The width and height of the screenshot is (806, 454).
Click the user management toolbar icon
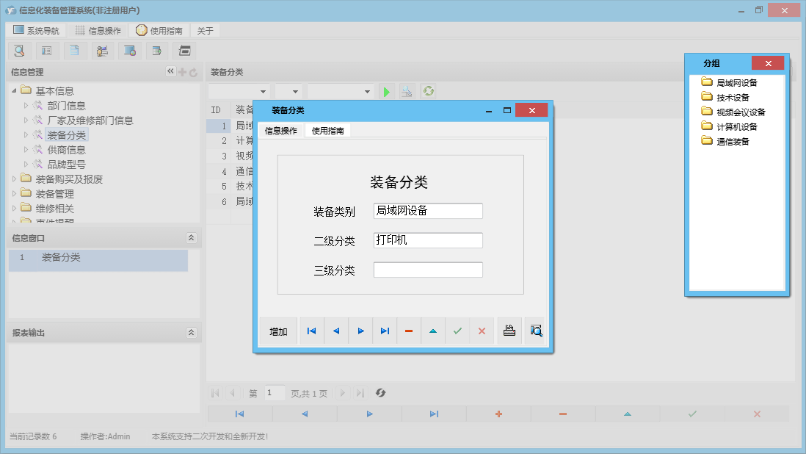tap(102, 51)
